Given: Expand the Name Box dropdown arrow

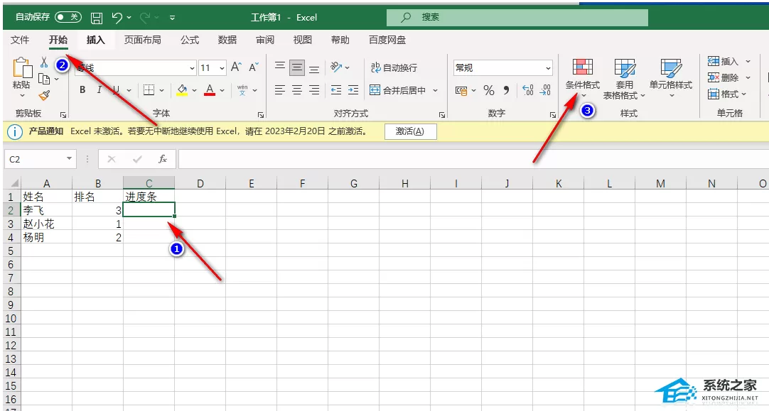Looking at the screenshot, I should click(69, 159).
